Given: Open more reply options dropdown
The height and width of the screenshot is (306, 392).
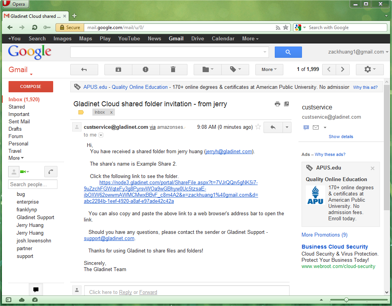Looking at the screenshot, I should click(x=287, y=127).
